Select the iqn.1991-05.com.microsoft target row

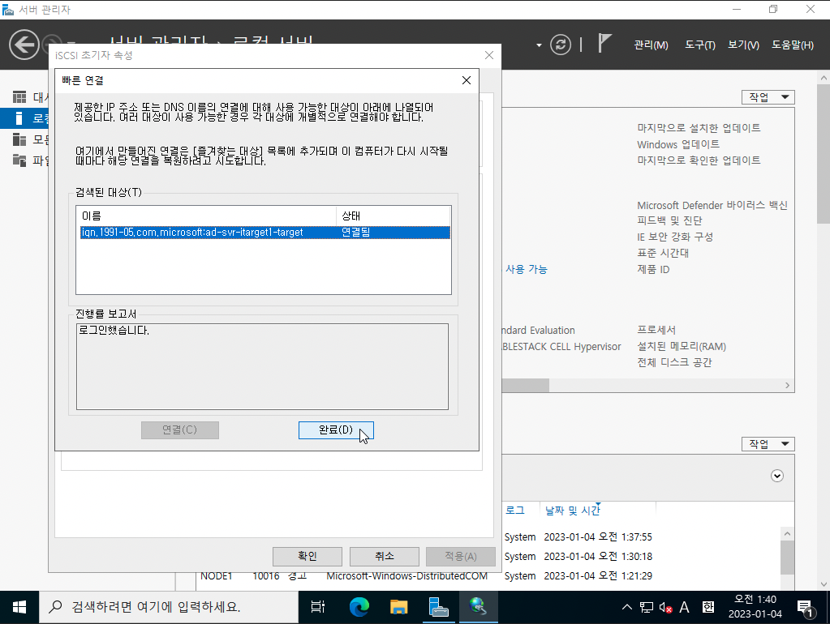(x=265, y=232)
